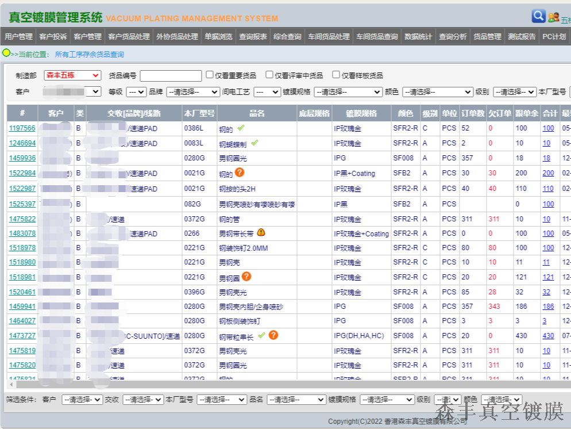Click inside 货品编号 input field
Screen dimensions: 571x429
tap(171, 75)
